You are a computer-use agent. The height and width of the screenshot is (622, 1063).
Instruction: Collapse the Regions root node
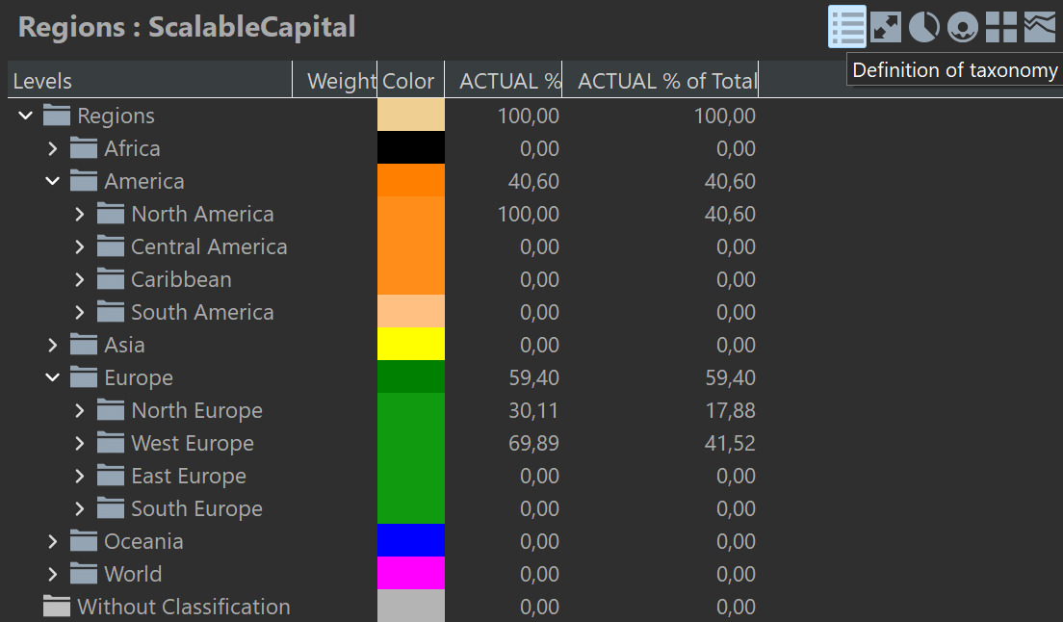pos(25,116)
